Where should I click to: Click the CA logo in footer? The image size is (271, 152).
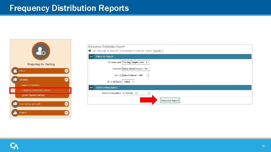point(14,146)
